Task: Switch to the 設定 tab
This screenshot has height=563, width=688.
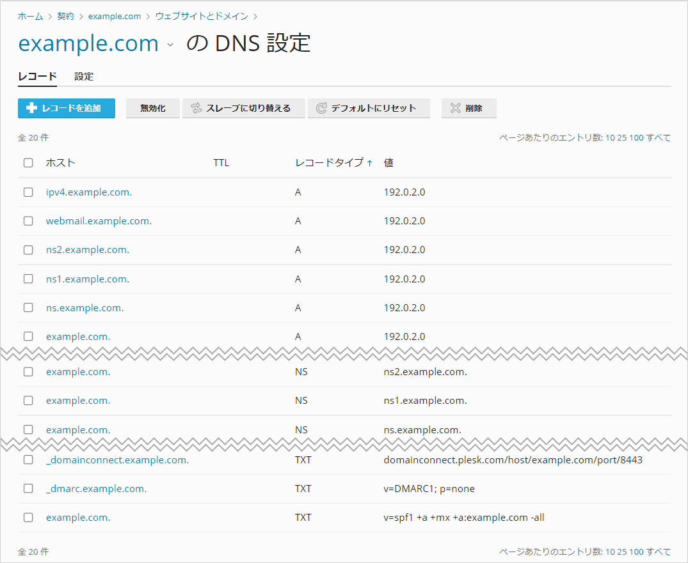Action: tap(84, 76)
